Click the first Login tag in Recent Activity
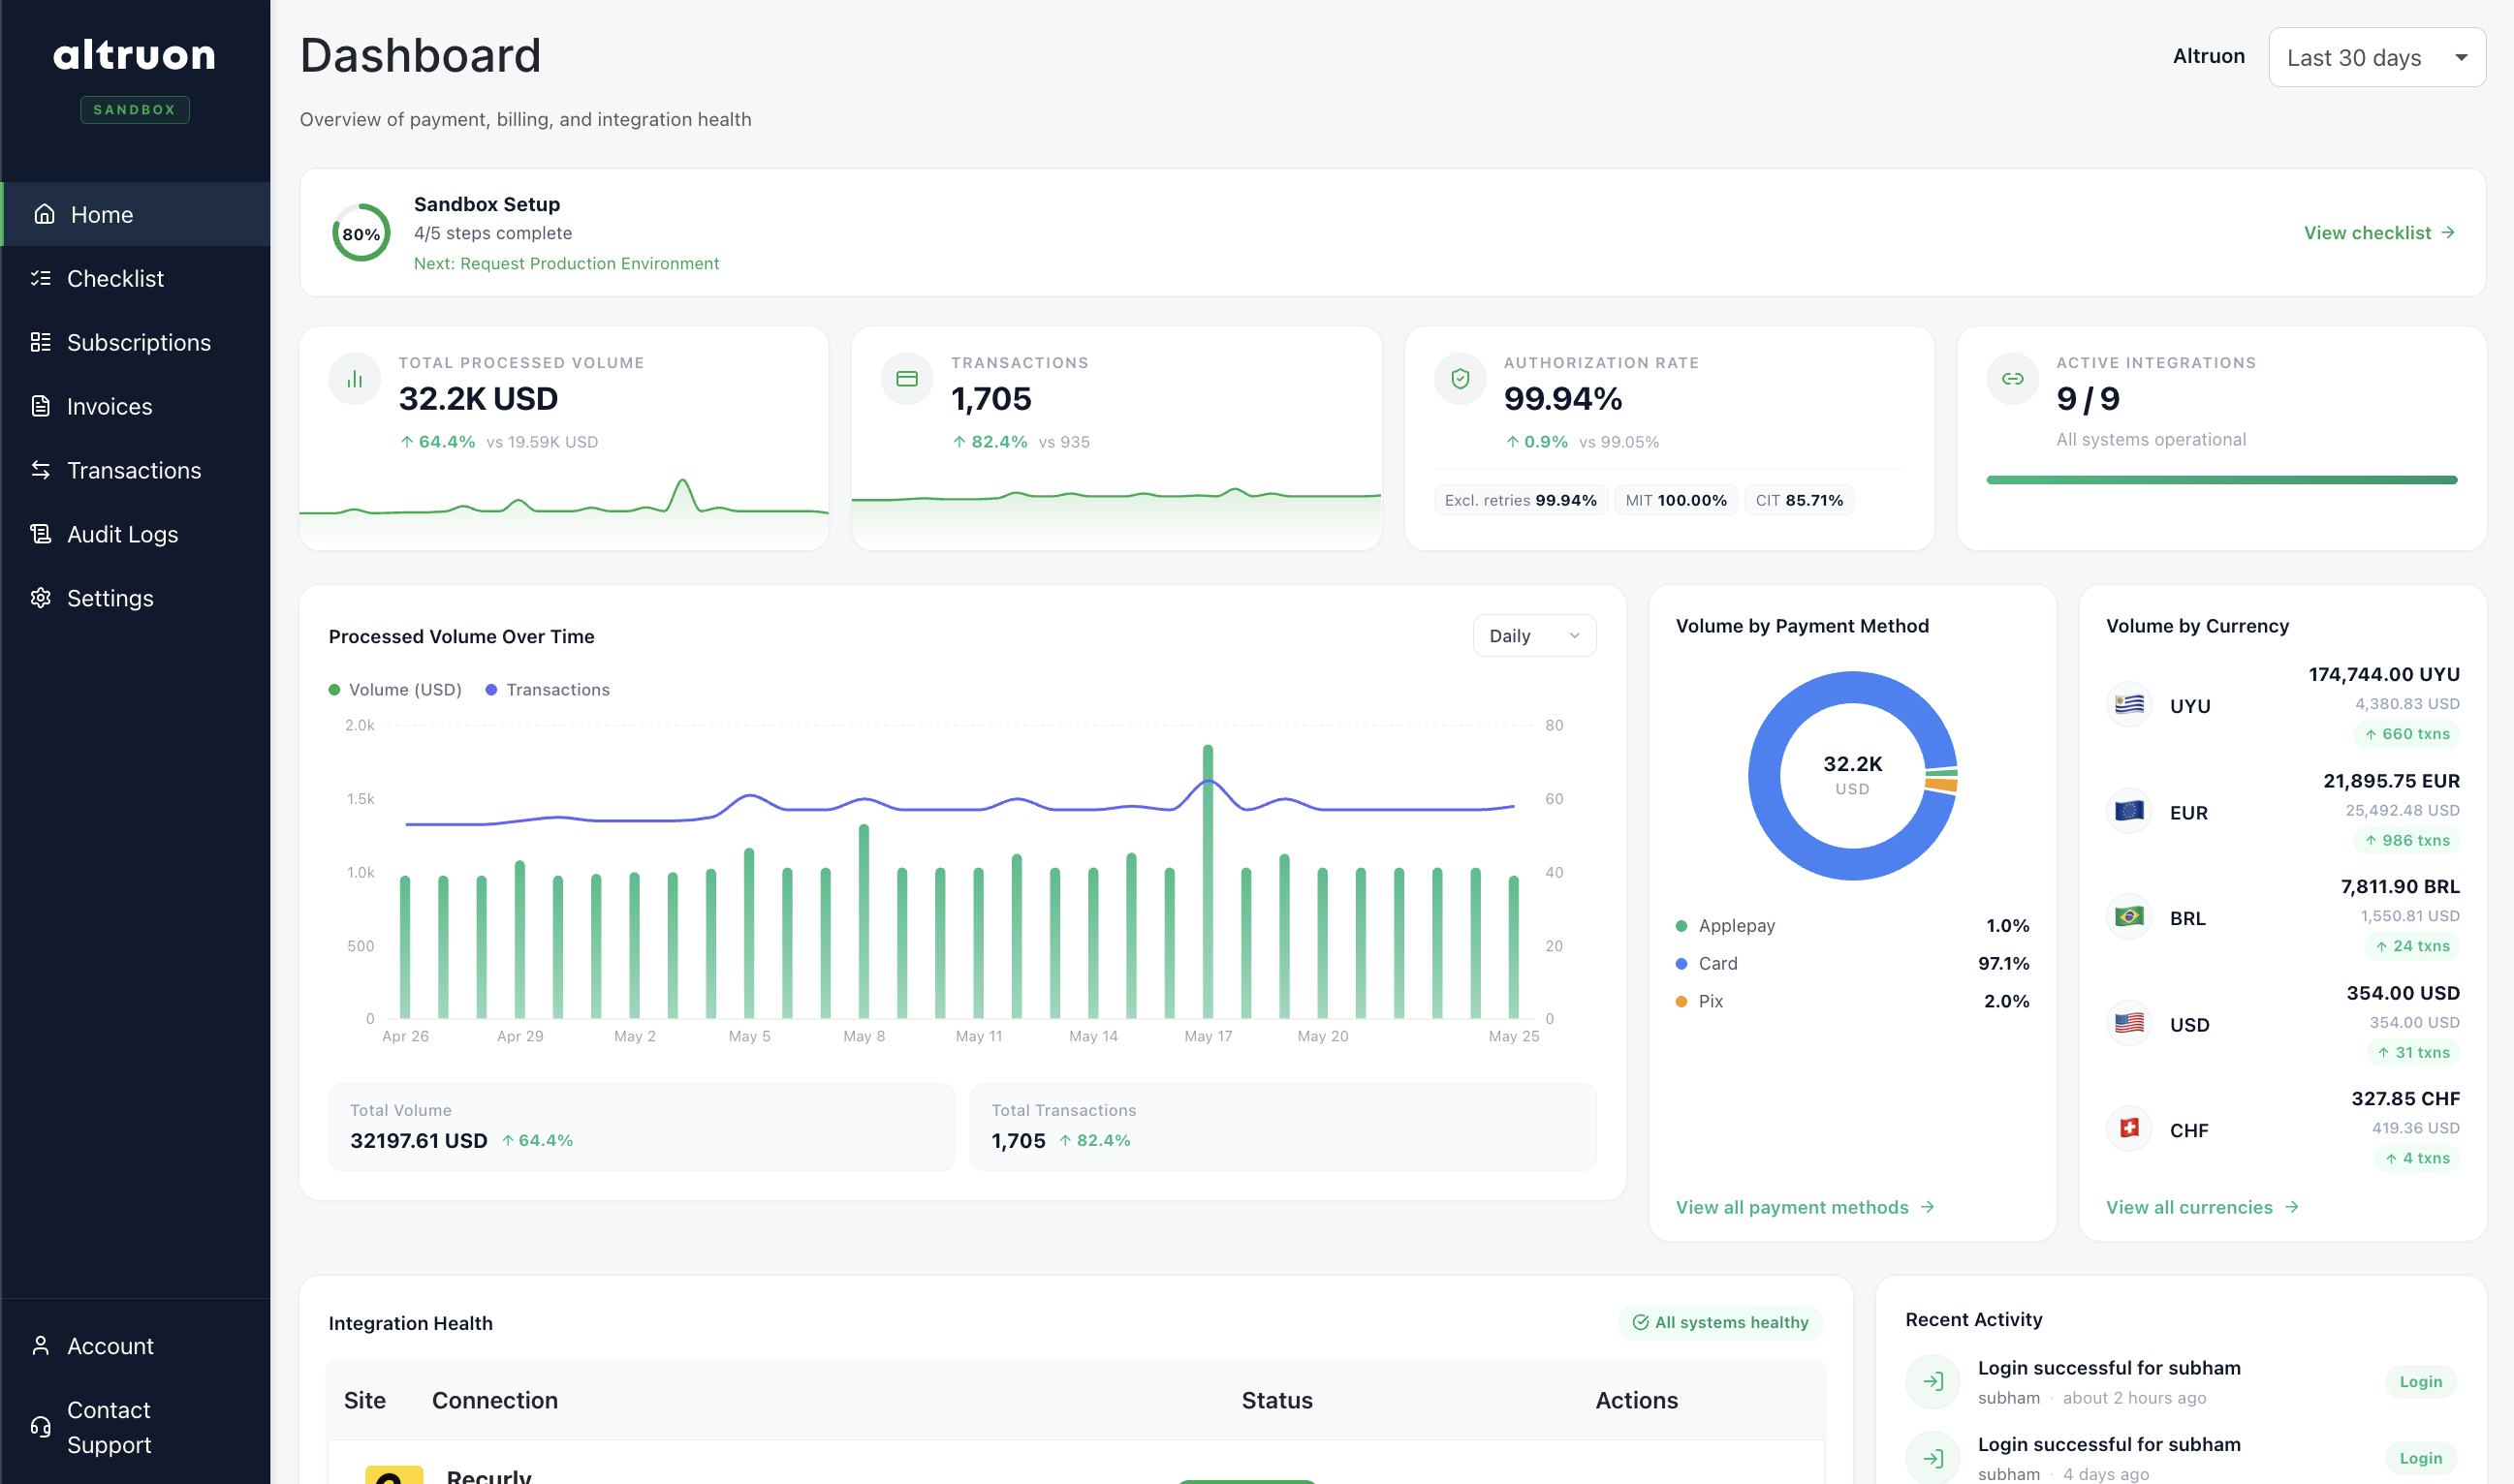This screenshot has width=2514, height=1484. click(2420, 1381)
